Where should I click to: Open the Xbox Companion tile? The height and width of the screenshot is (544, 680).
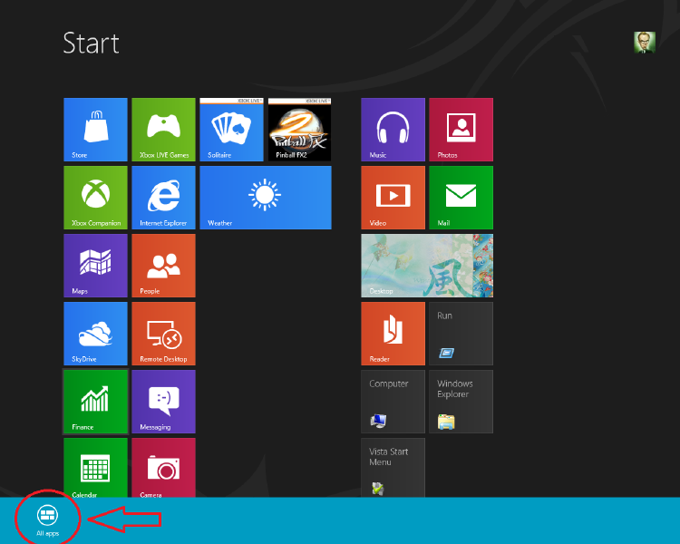tap(95, 198)
